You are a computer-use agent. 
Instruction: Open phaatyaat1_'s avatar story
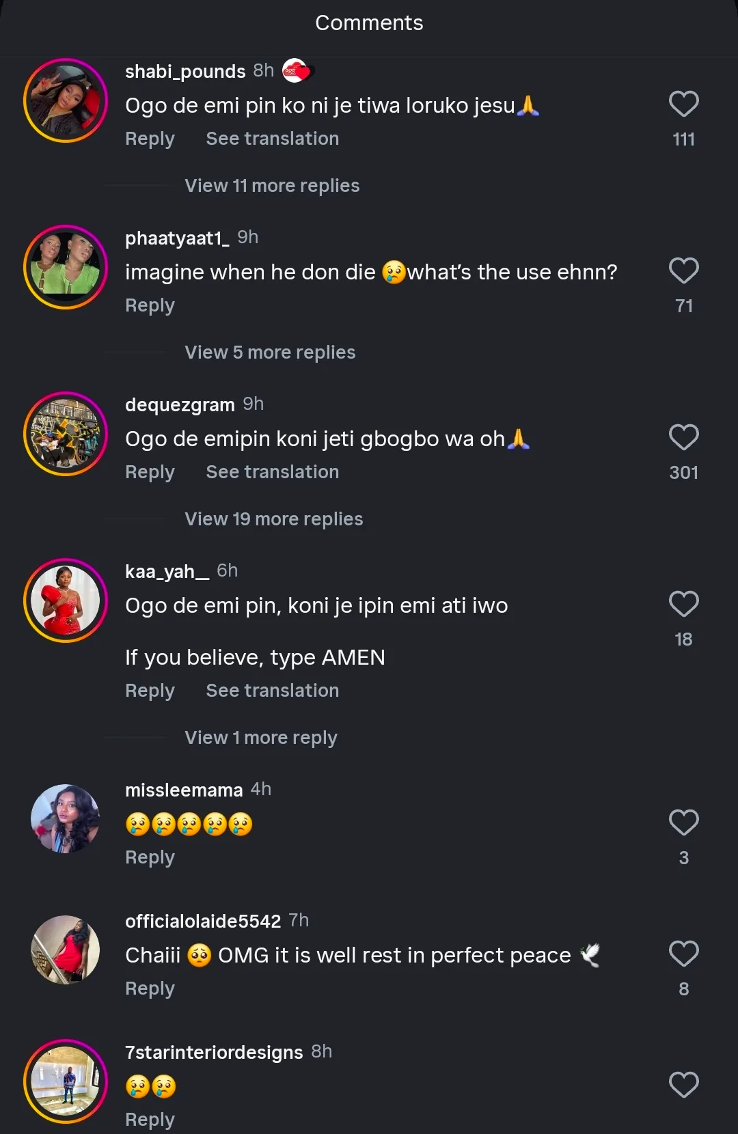coord(66,267)
